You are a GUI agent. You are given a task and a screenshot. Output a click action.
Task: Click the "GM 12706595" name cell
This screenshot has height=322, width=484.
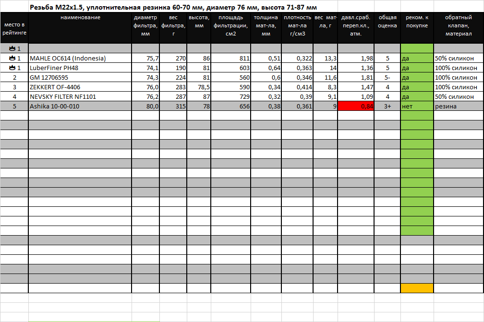pos(80,77)
